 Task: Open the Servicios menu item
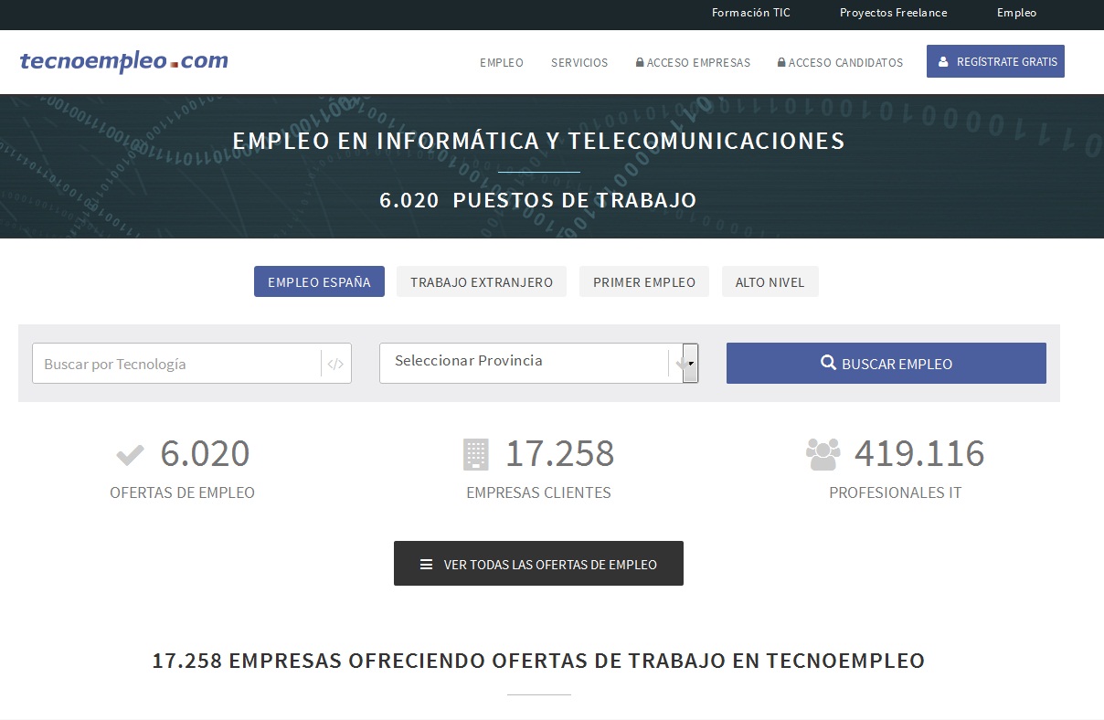pyautogui.click(x=579, y=63)
